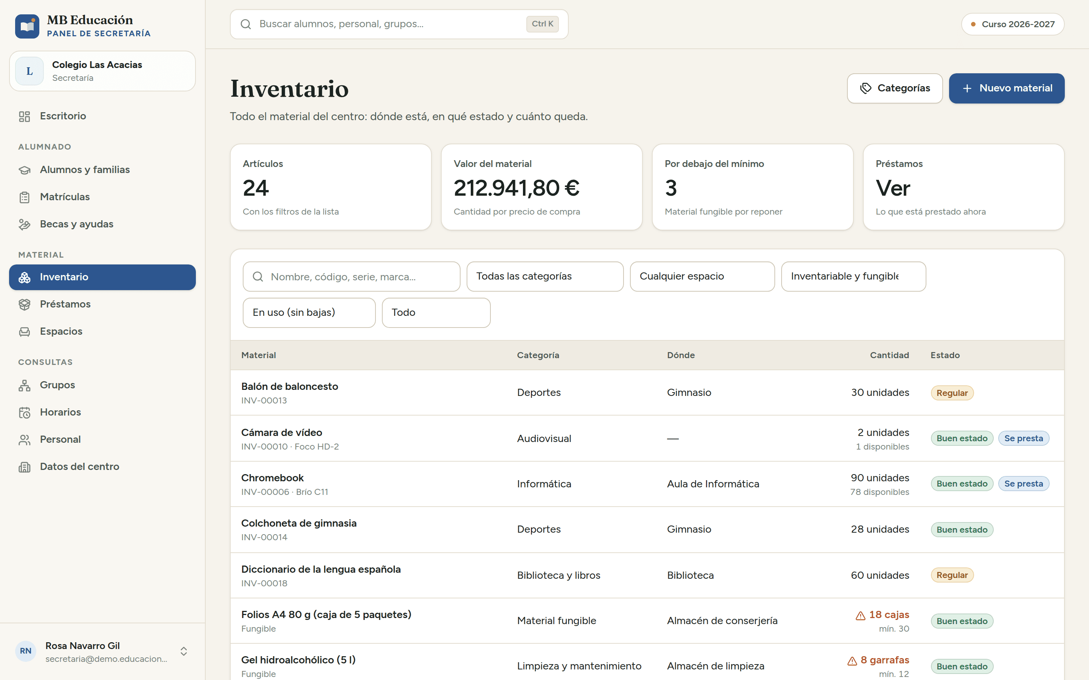Open the Todo filter dropdown
Screen dimensions: 1089x680
click(436, 312)
